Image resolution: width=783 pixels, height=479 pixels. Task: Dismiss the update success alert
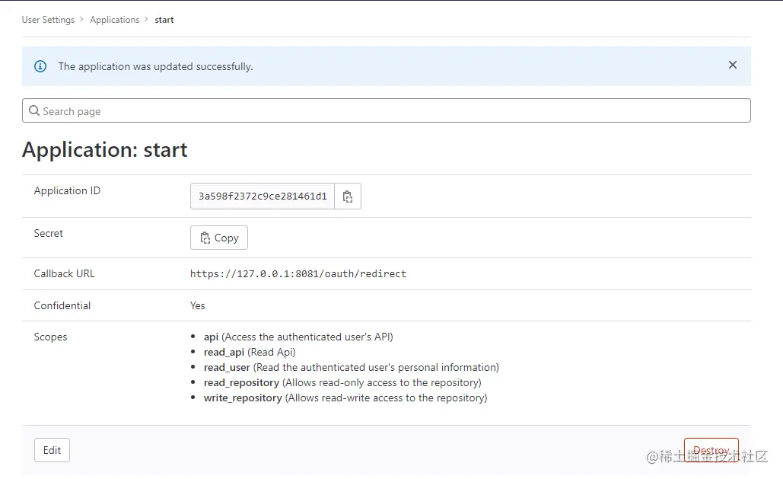[733, 65]
